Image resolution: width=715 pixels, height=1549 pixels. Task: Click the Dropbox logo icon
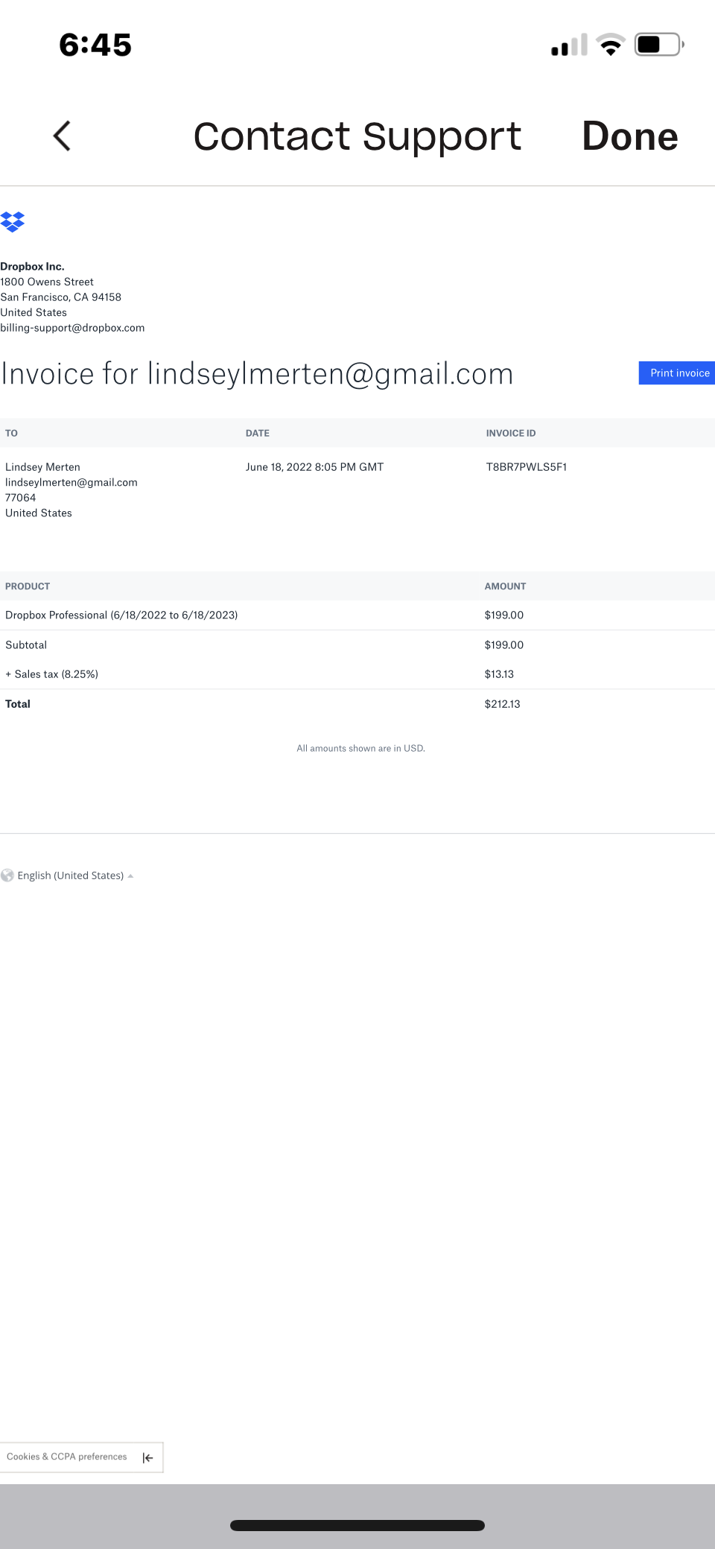coord(12,222)
